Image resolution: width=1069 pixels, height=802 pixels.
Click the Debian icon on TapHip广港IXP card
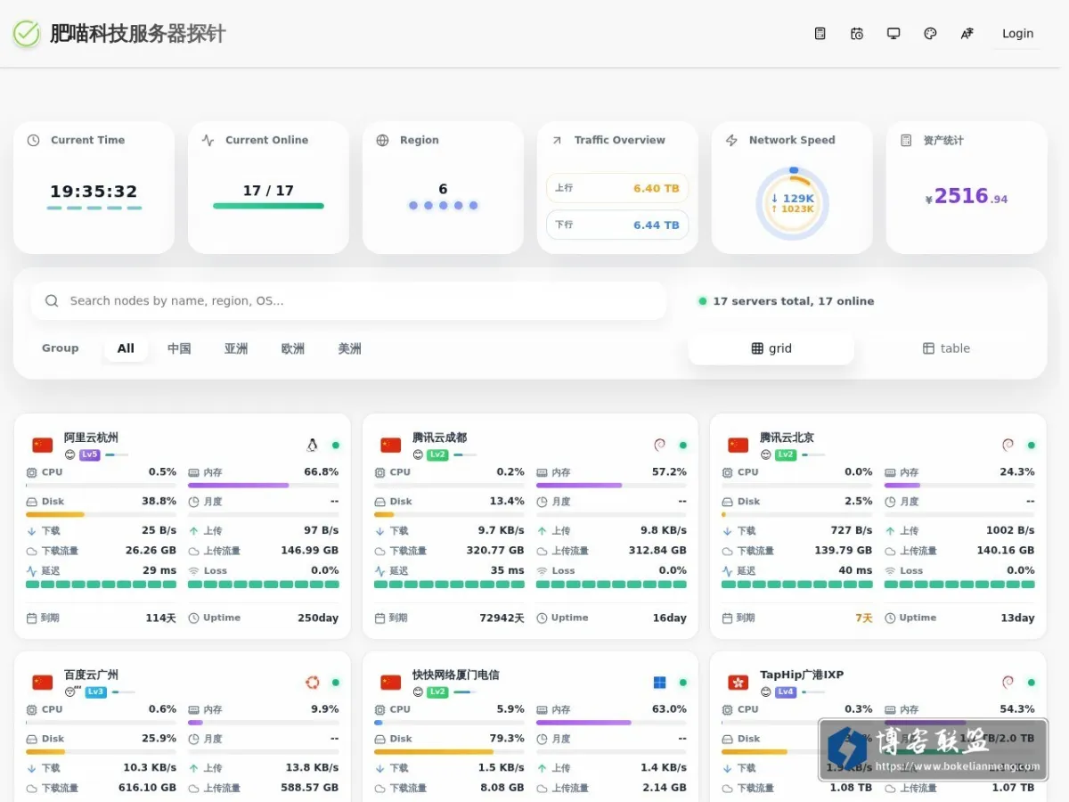pyautogui.click(x=1008, y=683)
